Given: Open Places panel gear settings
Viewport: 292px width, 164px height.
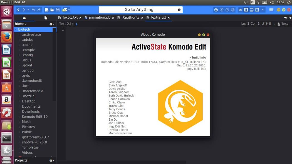Looking at the screenshot, I should (52, 24).
